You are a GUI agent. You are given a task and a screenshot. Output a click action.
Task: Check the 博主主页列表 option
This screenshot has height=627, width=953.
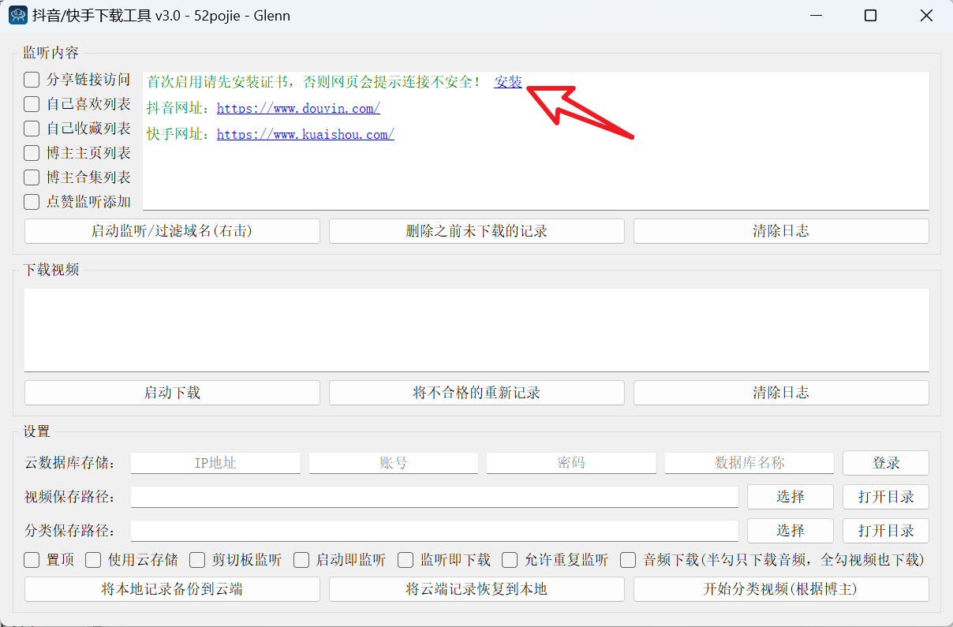click(31, 152)
